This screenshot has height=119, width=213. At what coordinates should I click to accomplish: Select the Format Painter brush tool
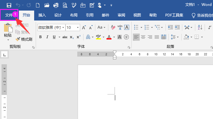click(x=24, y=39)
